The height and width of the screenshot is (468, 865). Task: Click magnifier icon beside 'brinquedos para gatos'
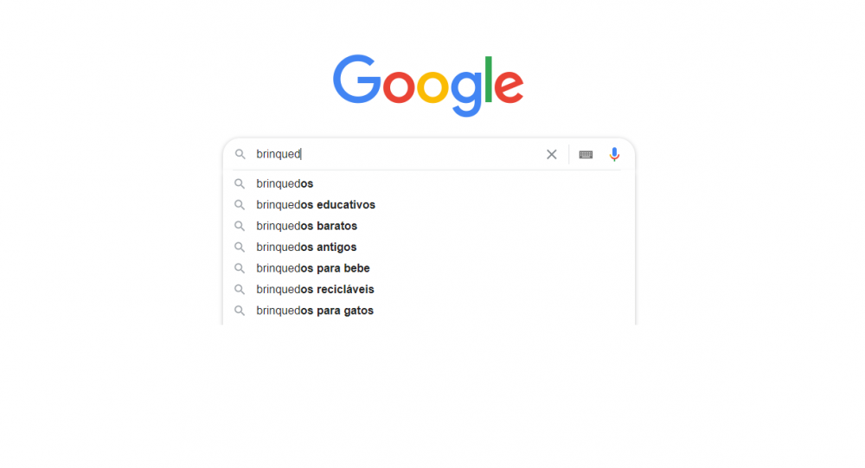[x=240, y=311]
